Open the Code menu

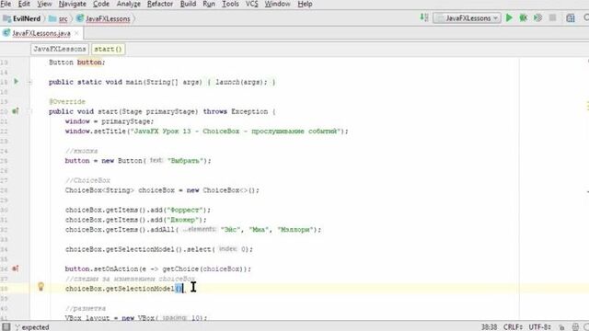(x=101, y=4)
